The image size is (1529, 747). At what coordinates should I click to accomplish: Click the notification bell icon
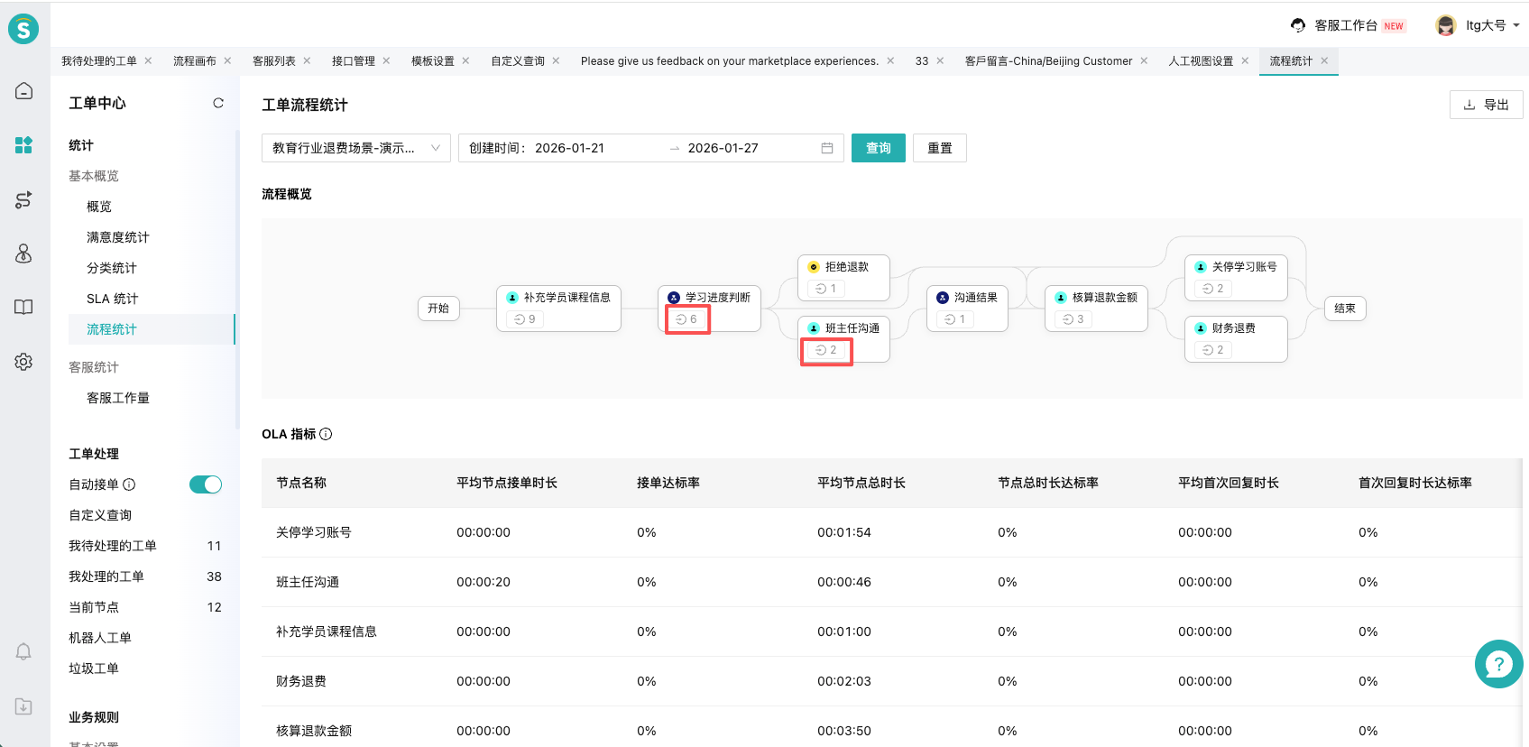click(x=24, y=651)
